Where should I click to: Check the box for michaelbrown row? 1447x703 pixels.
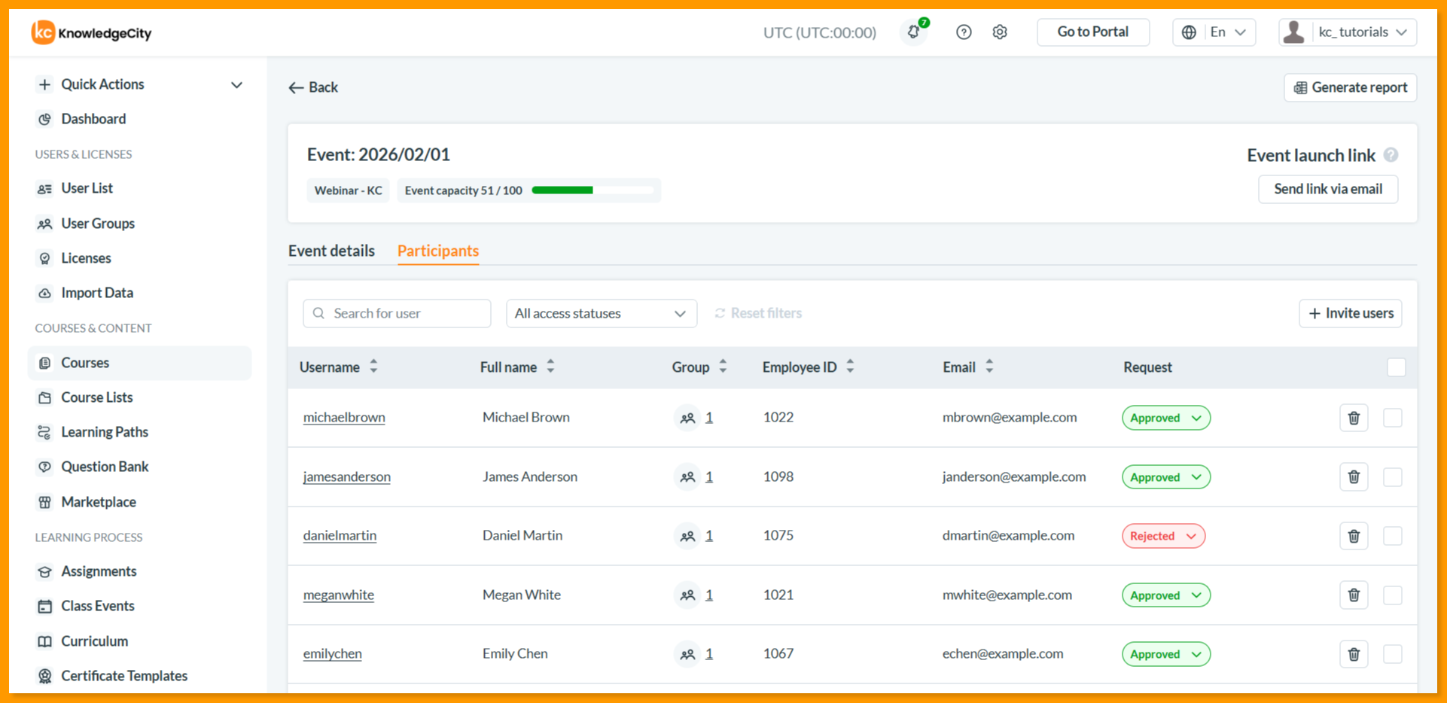point(1393,418)
